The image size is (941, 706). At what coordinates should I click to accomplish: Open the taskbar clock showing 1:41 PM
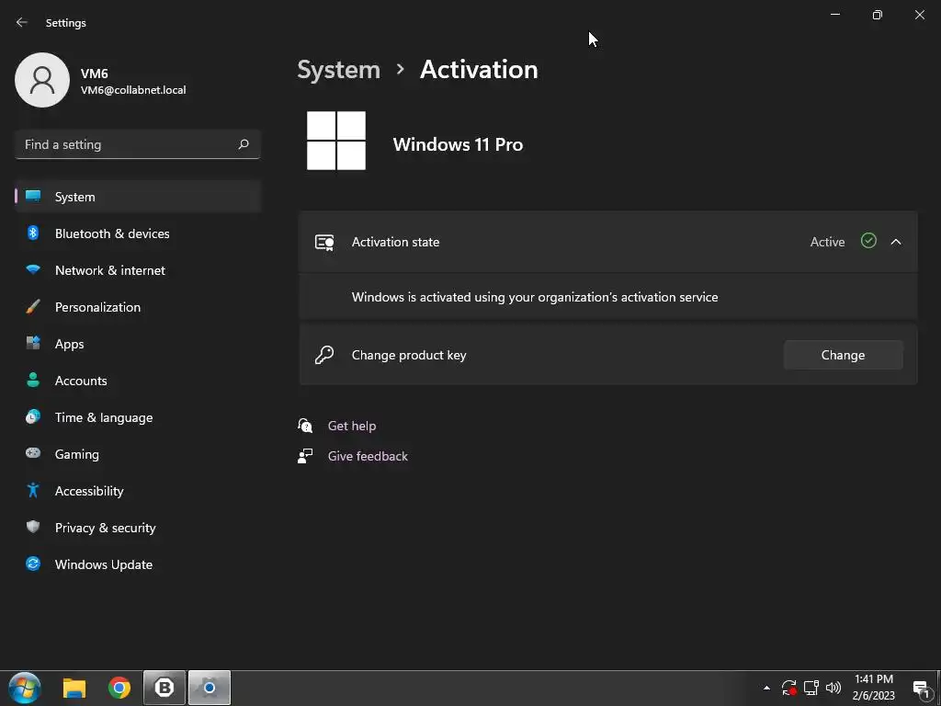point(873,688)
